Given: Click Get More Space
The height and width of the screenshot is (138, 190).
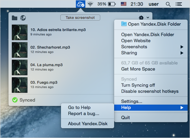Looking at the screenshot, I should pos(138,69).
